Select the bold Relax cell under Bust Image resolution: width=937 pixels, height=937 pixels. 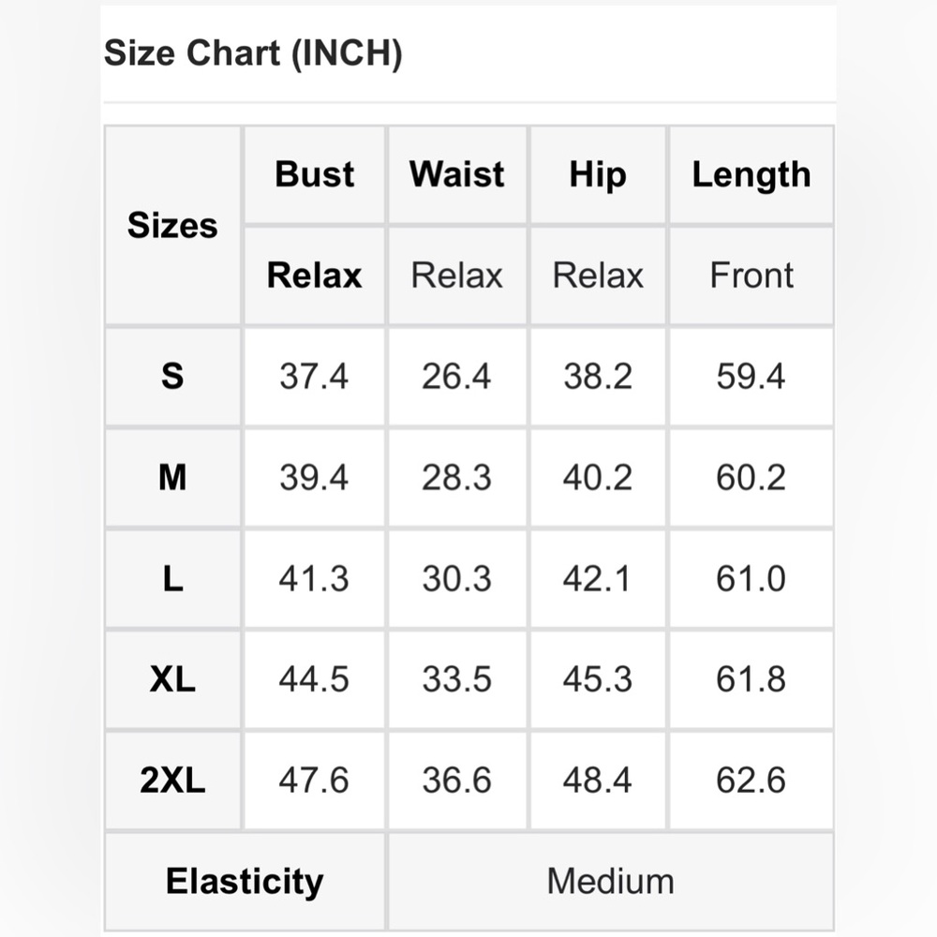point(314,275)
